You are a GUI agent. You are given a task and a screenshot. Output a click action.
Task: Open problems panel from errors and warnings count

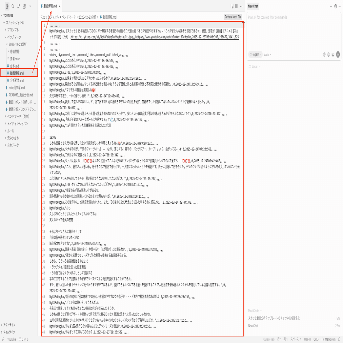click(x=24, y=339)
